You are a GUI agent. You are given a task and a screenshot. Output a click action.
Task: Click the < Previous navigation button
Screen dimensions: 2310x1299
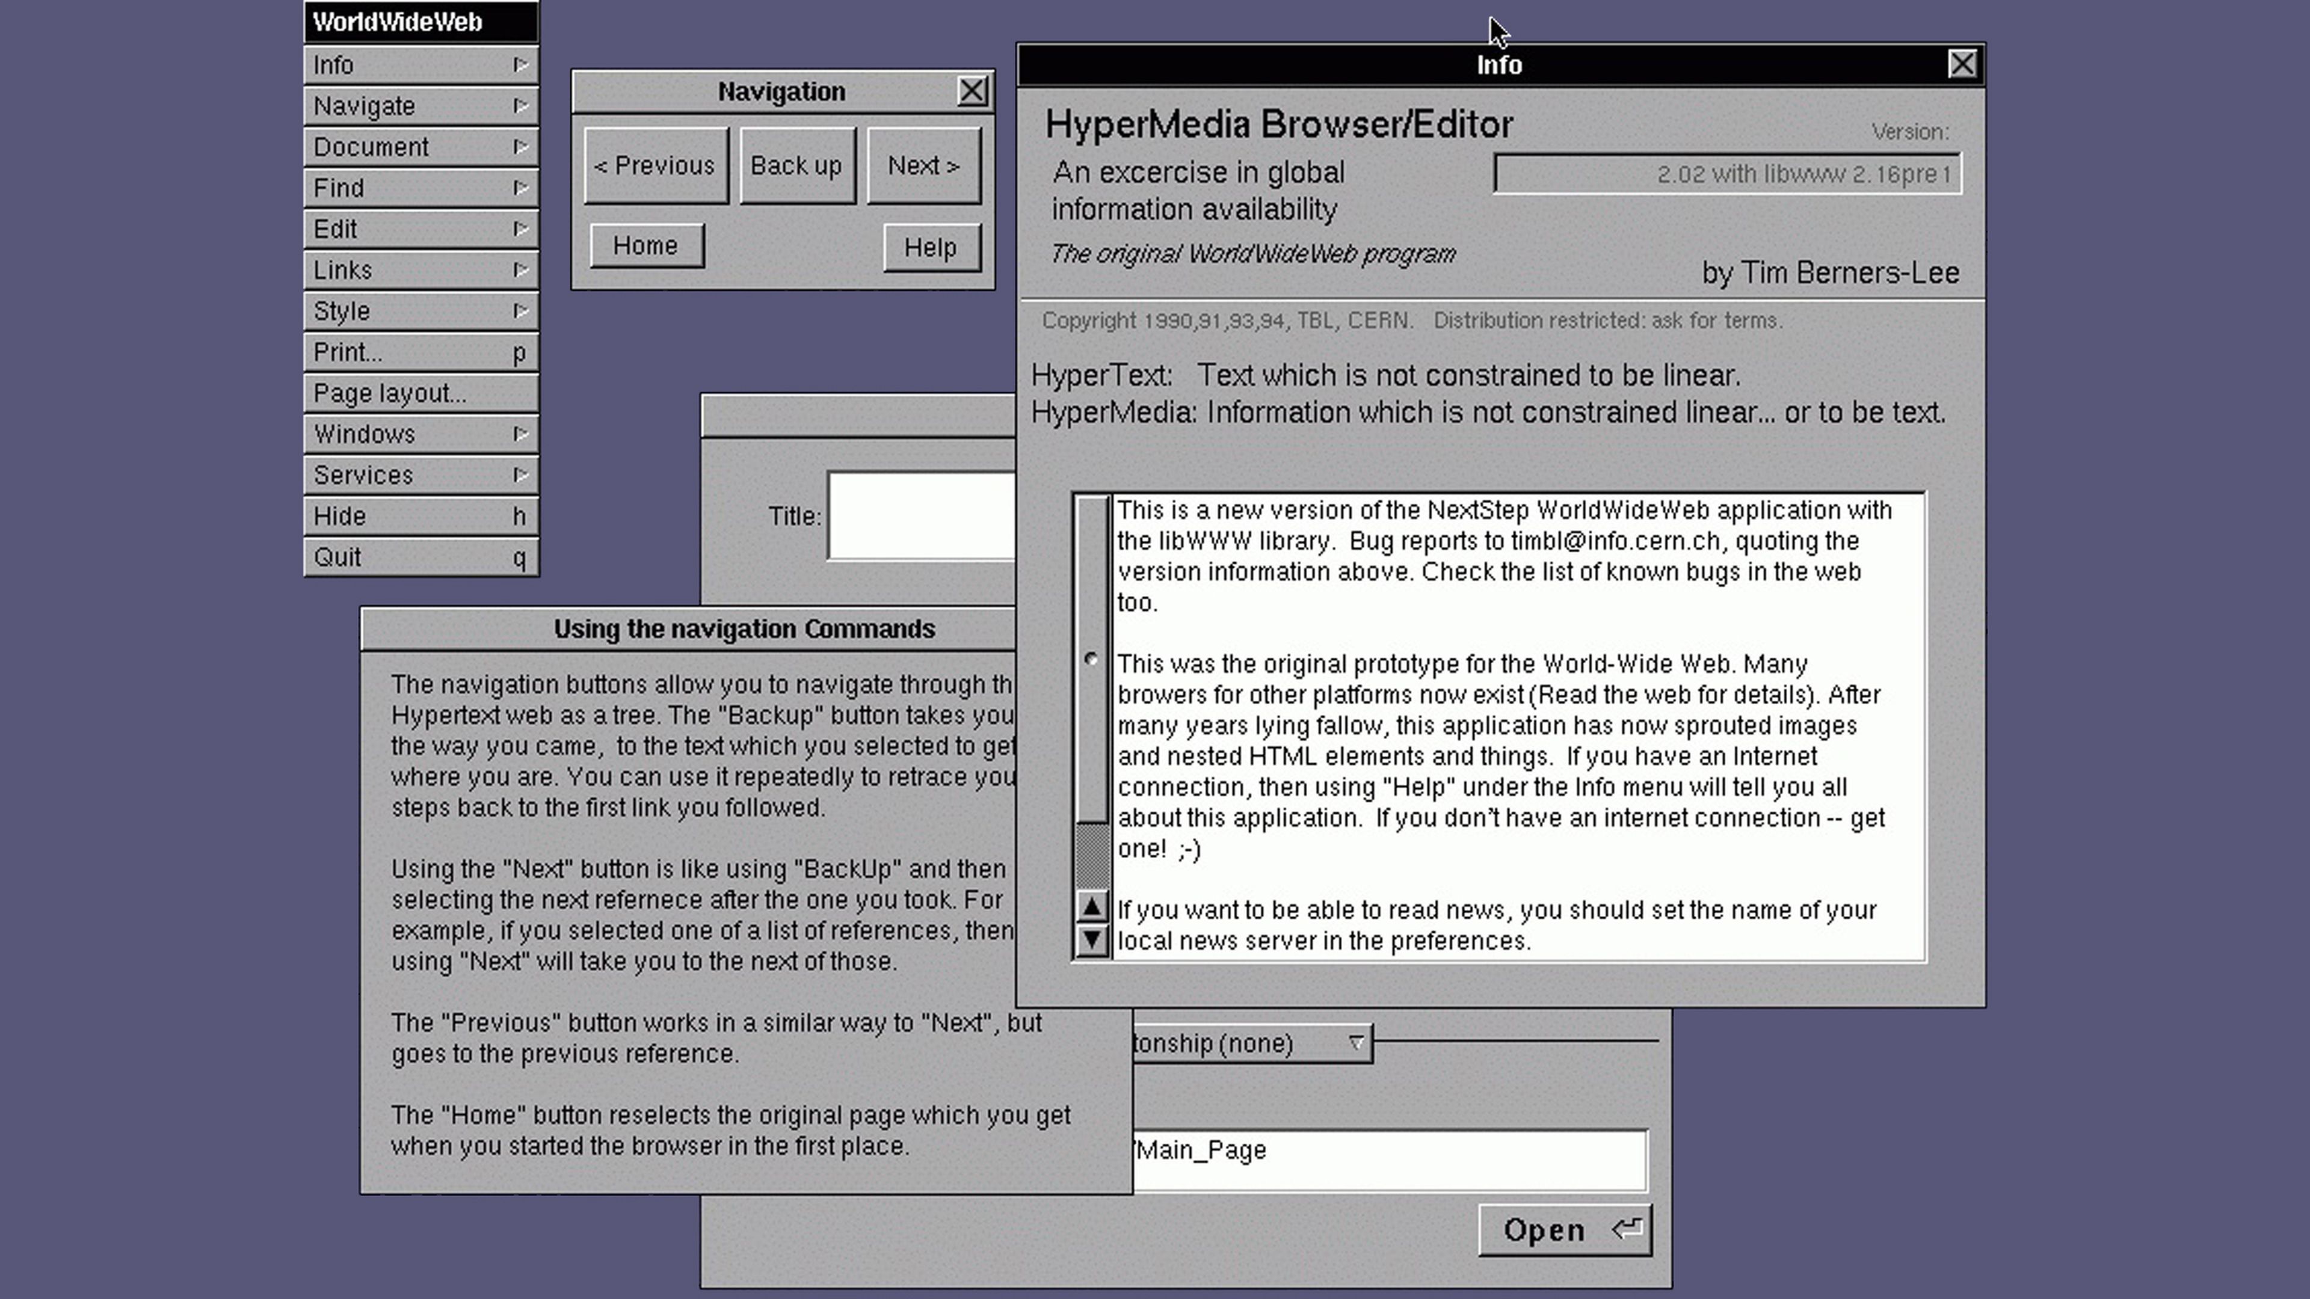[x=656, y=166]
